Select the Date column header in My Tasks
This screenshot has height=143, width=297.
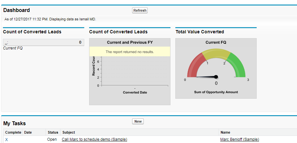[x=28, y=132]
